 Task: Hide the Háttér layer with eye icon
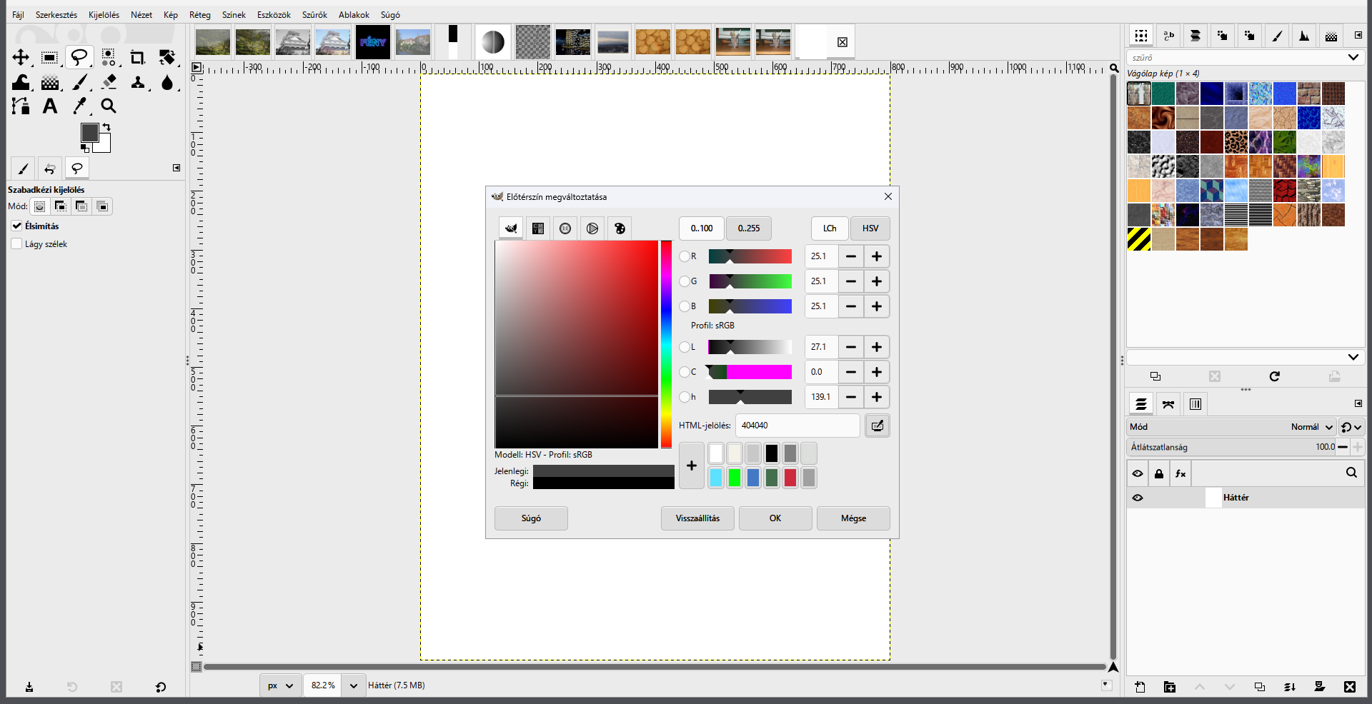1138,498
